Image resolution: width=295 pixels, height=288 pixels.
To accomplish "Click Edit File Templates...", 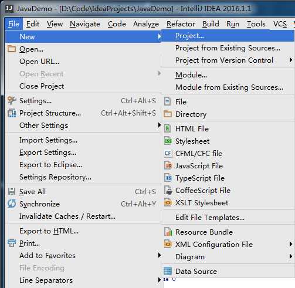I will click(210, 218).
